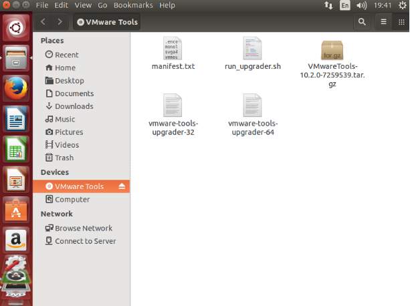Viewport: 410px width, 306px height.
Task: Open the En keyboard language indicator
Action: 345,5
